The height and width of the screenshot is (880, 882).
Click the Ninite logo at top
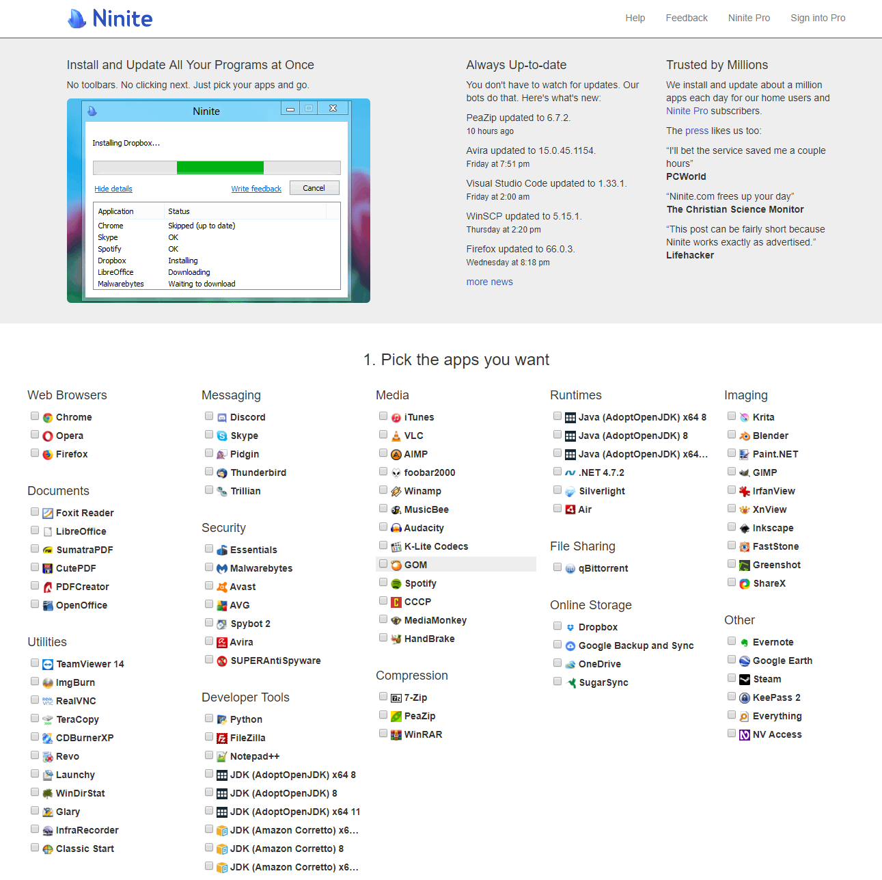(x=110, y=18)
